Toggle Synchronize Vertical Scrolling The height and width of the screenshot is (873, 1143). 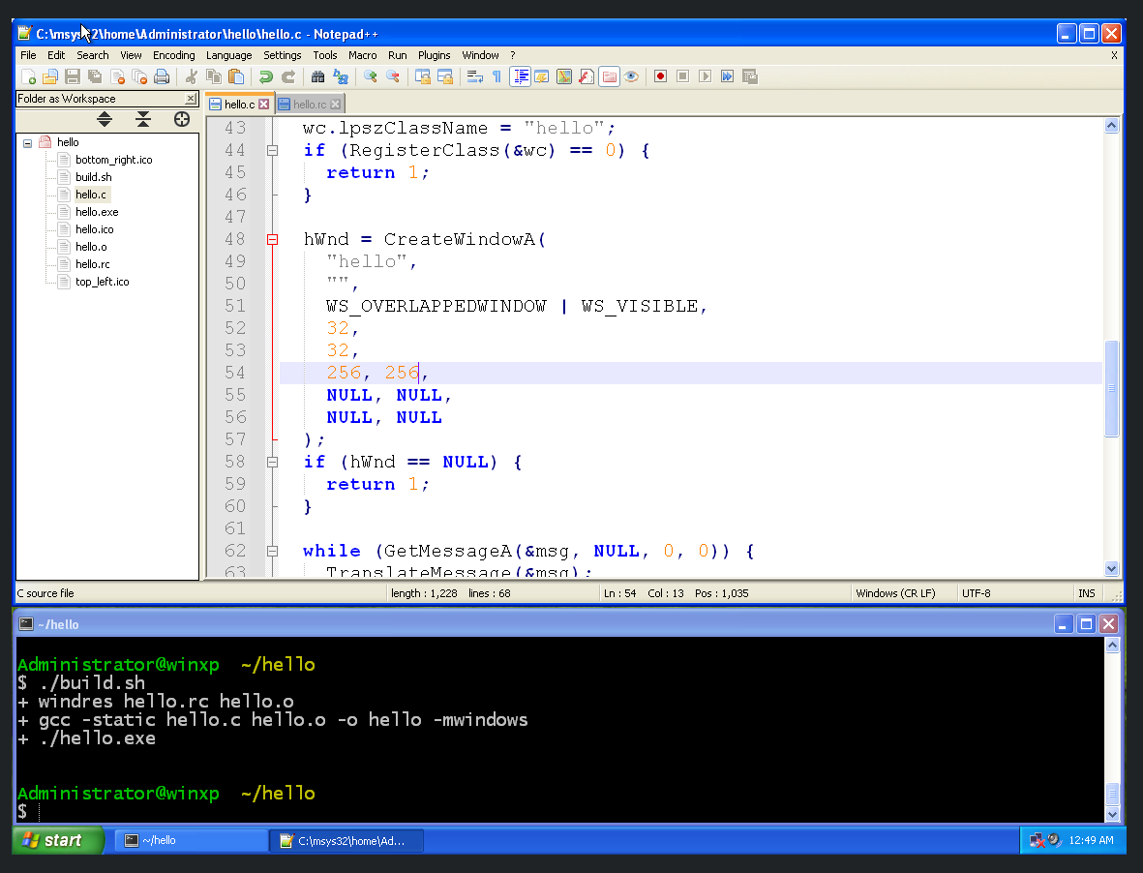[x=422, y=76]
